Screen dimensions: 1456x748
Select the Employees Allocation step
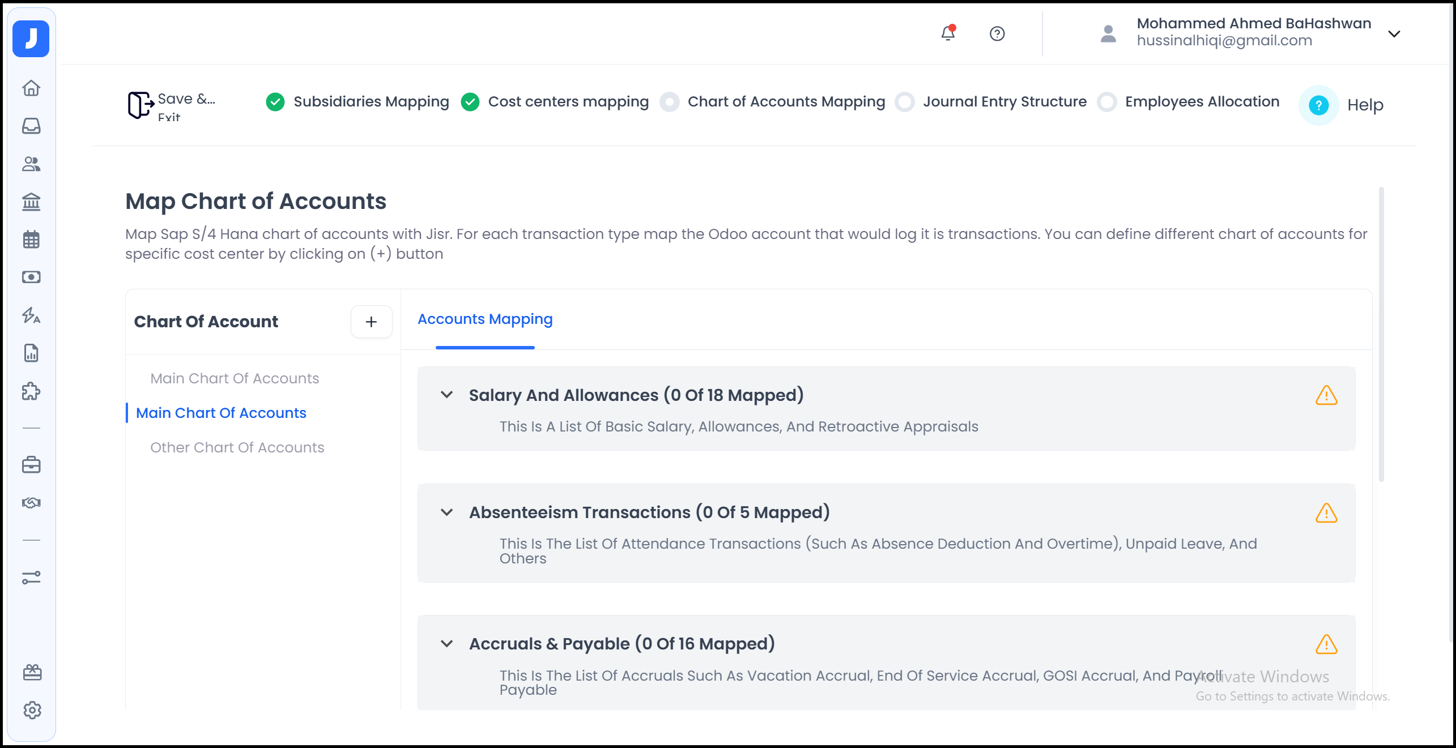[x=1202, y=102]
